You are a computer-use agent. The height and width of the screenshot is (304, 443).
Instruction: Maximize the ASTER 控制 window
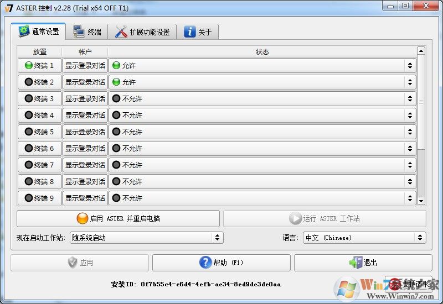coord(405,6)
